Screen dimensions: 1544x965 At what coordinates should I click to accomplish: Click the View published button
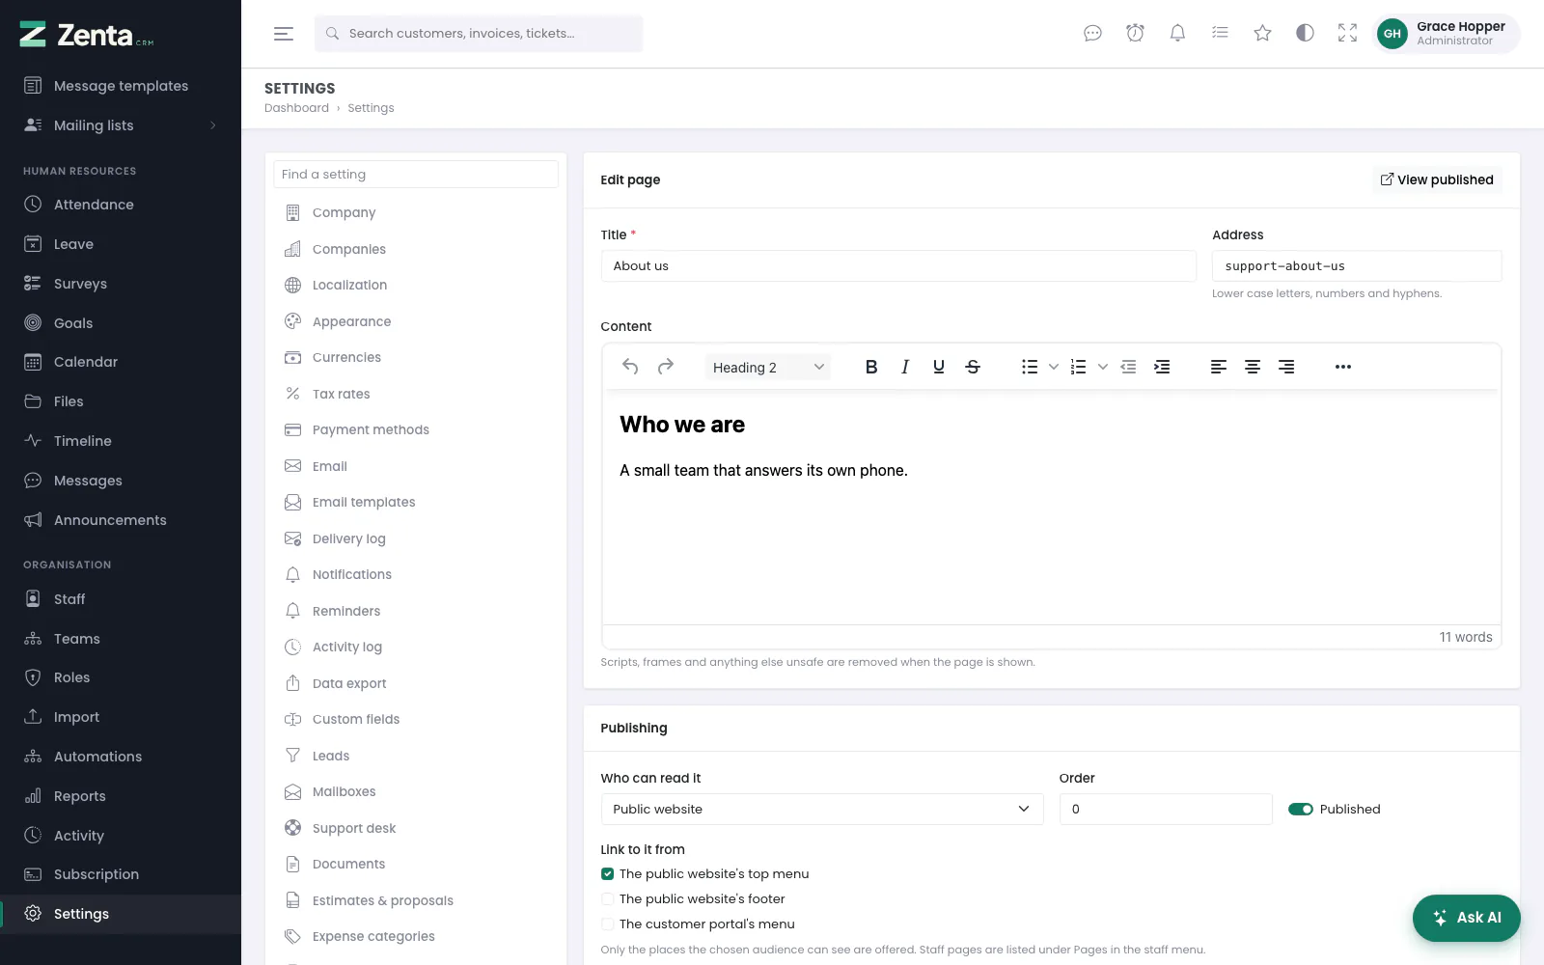[1437, 179]
